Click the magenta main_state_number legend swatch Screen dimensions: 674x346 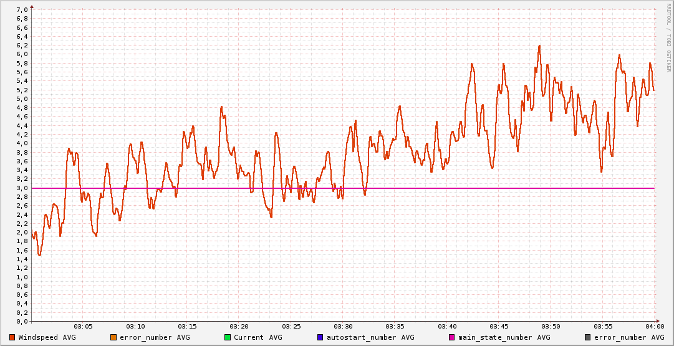click(x=452, y=337)
